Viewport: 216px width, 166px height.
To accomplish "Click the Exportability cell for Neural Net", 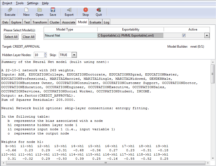I will point(130,36).
